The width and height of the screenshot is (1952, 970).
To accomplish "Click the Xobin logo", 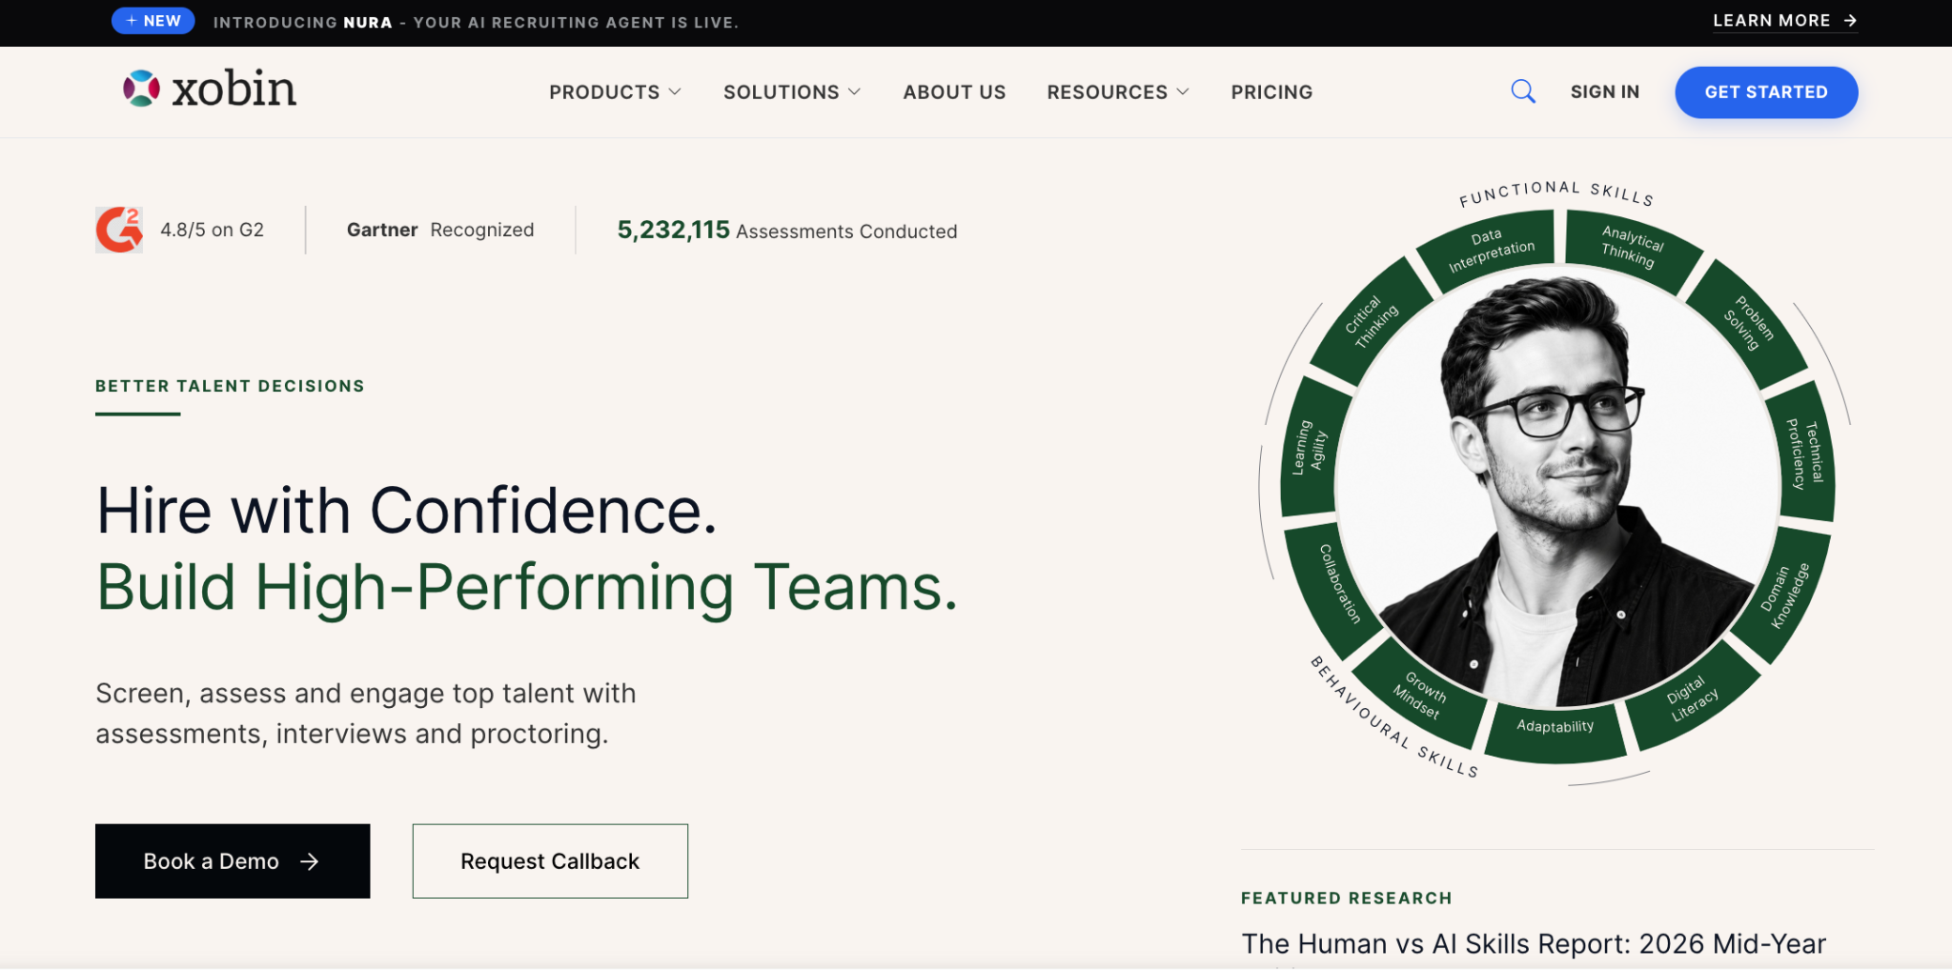I will (210, 89).
